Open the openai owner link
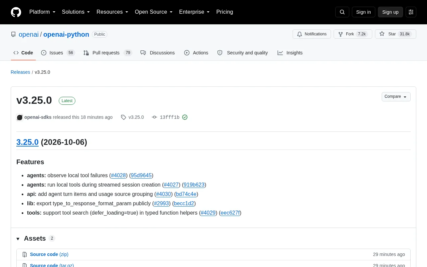 click(x=29, y=34)
